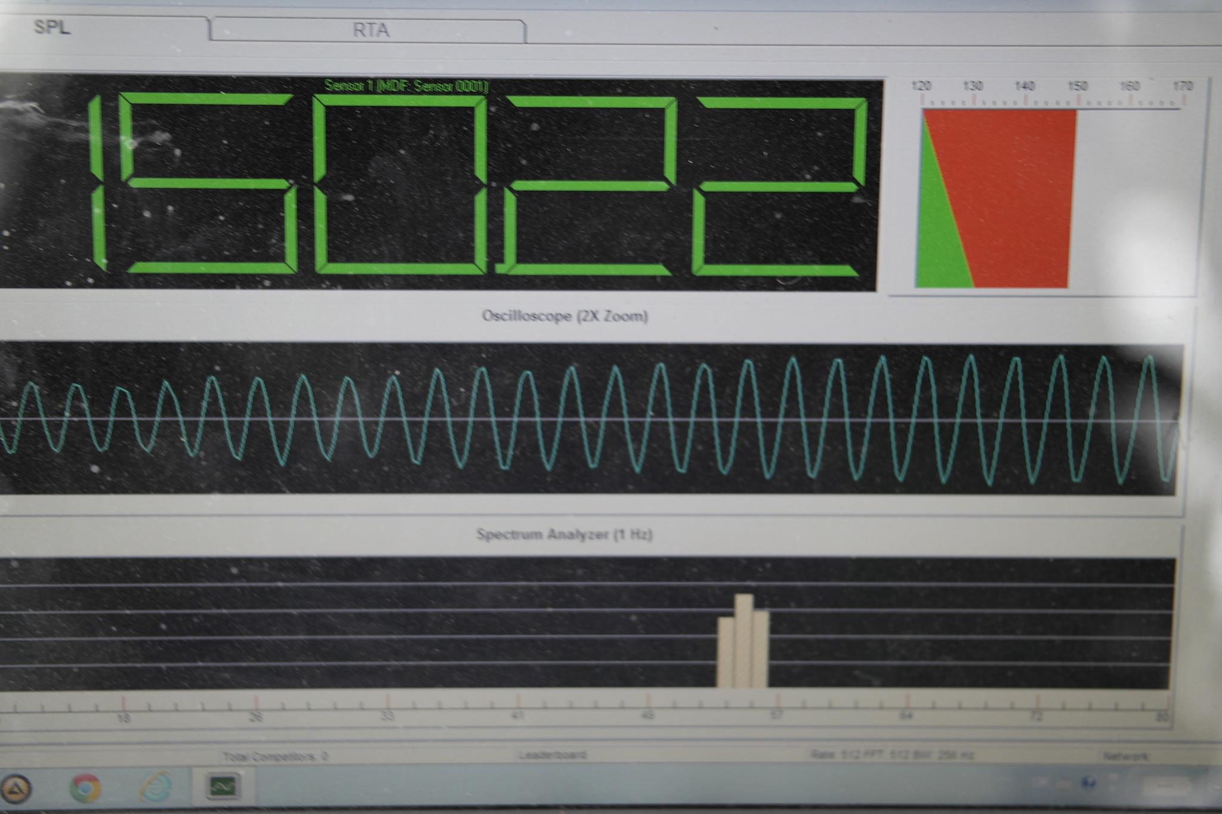Select the SPL tab
1222x814 pixels.
click(x=53, y=27)
